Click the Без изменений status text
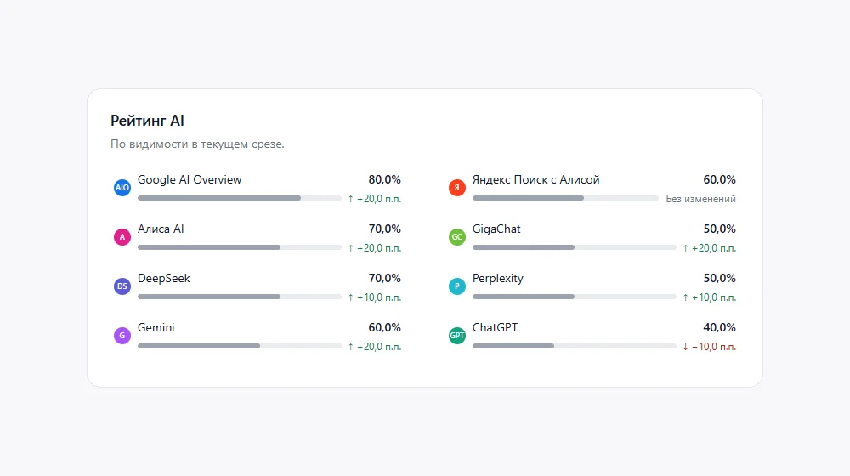Screen dimensions: 850x476 click(x=701, y=199)
